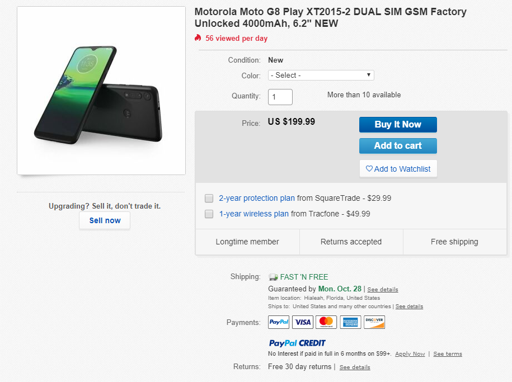Click the Buy It Now button
This screenshot has height=382, width=512.
(398, 124)
